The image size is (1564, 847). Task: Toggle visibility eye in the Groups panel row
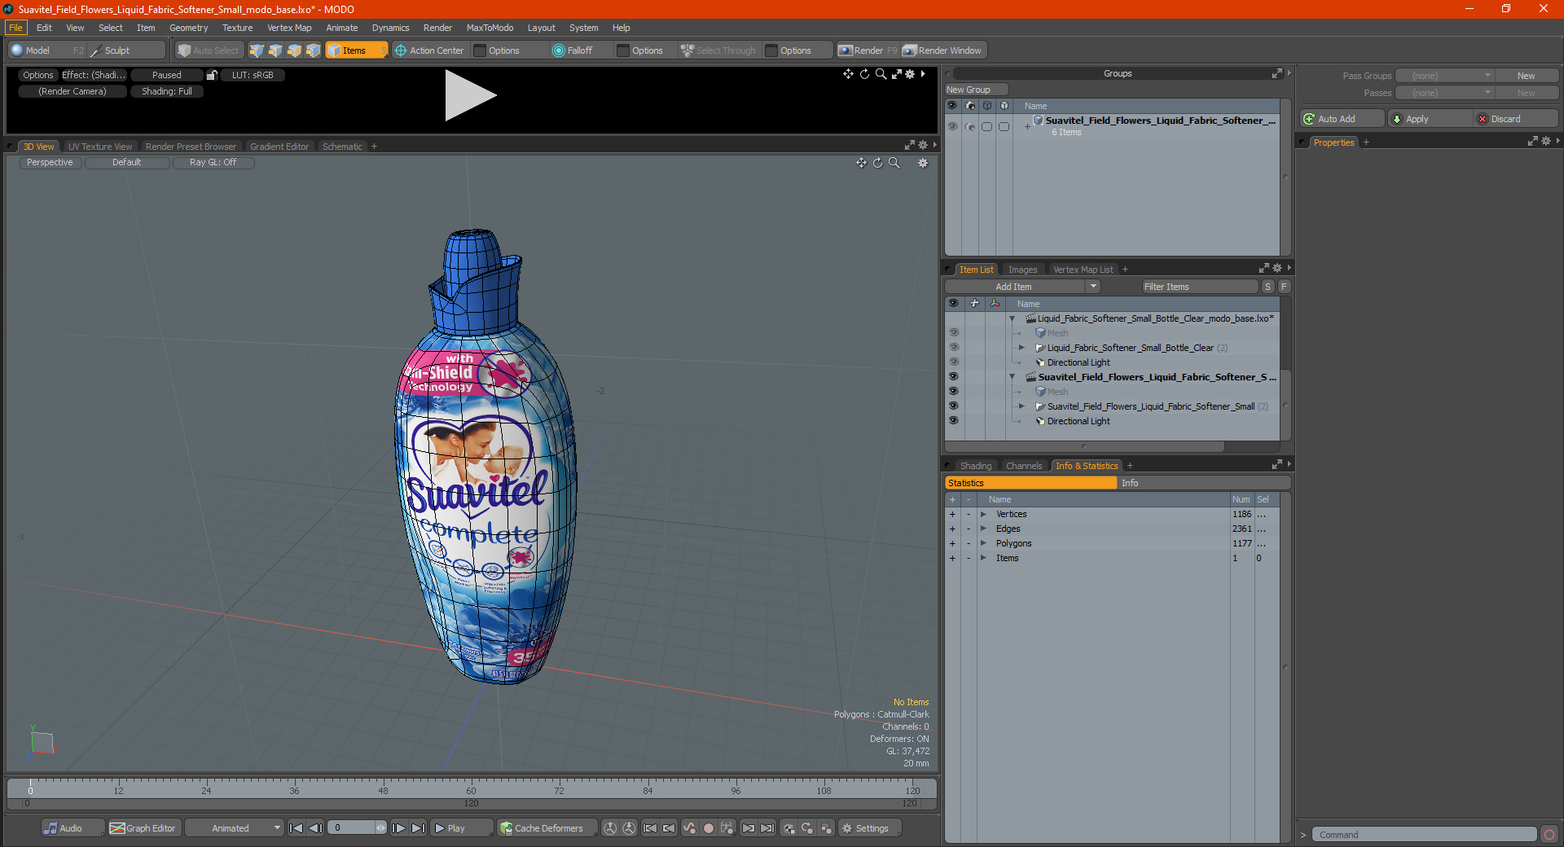(951, 126)
